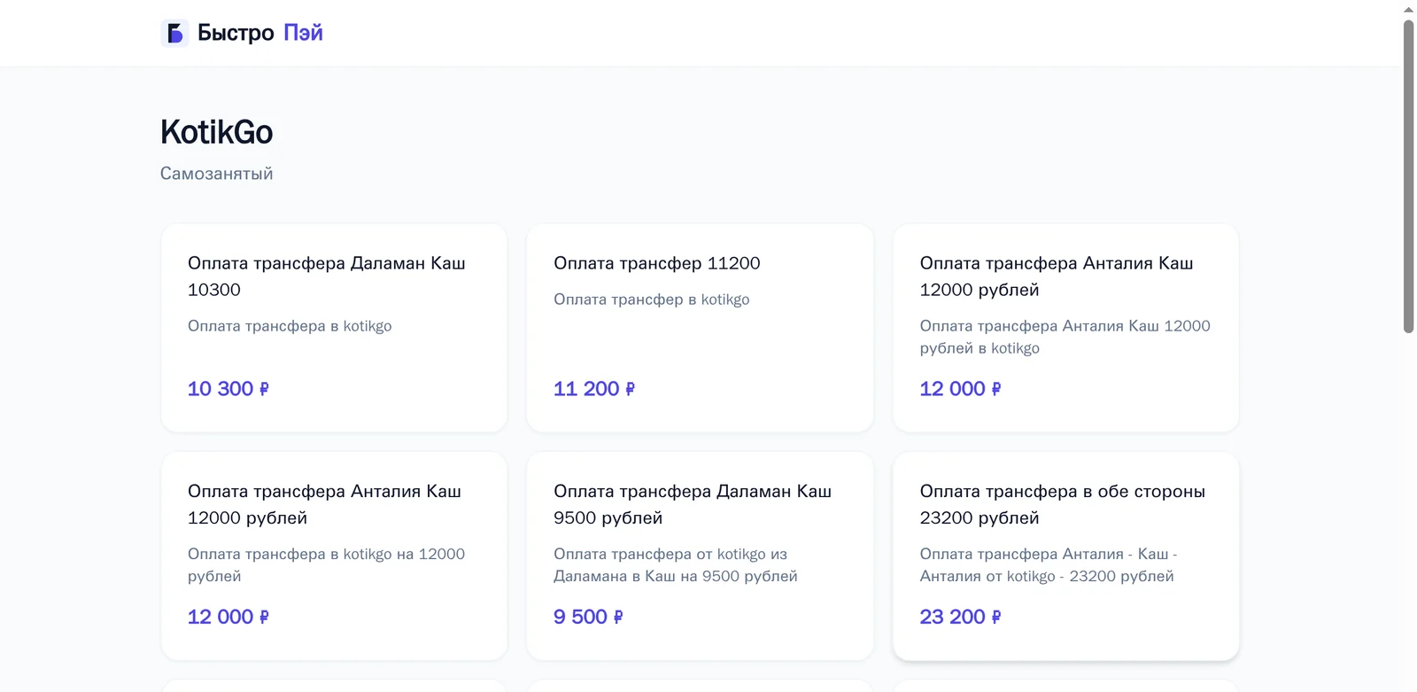The width and height of the screenshot is (1417, 692).
Task: Select the 10 300 ₽ price
Action: [228, 389]
